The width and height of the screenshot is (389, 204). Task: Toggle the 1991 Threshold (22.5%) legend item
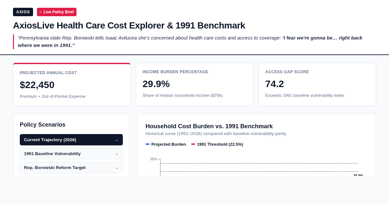coord(217,144)
